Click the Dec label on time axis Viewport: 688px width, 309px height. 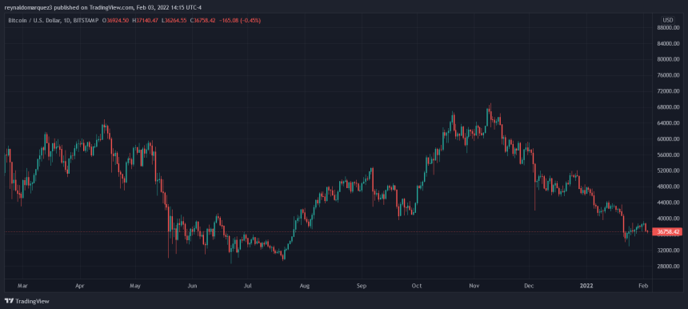tap(529, 286)
